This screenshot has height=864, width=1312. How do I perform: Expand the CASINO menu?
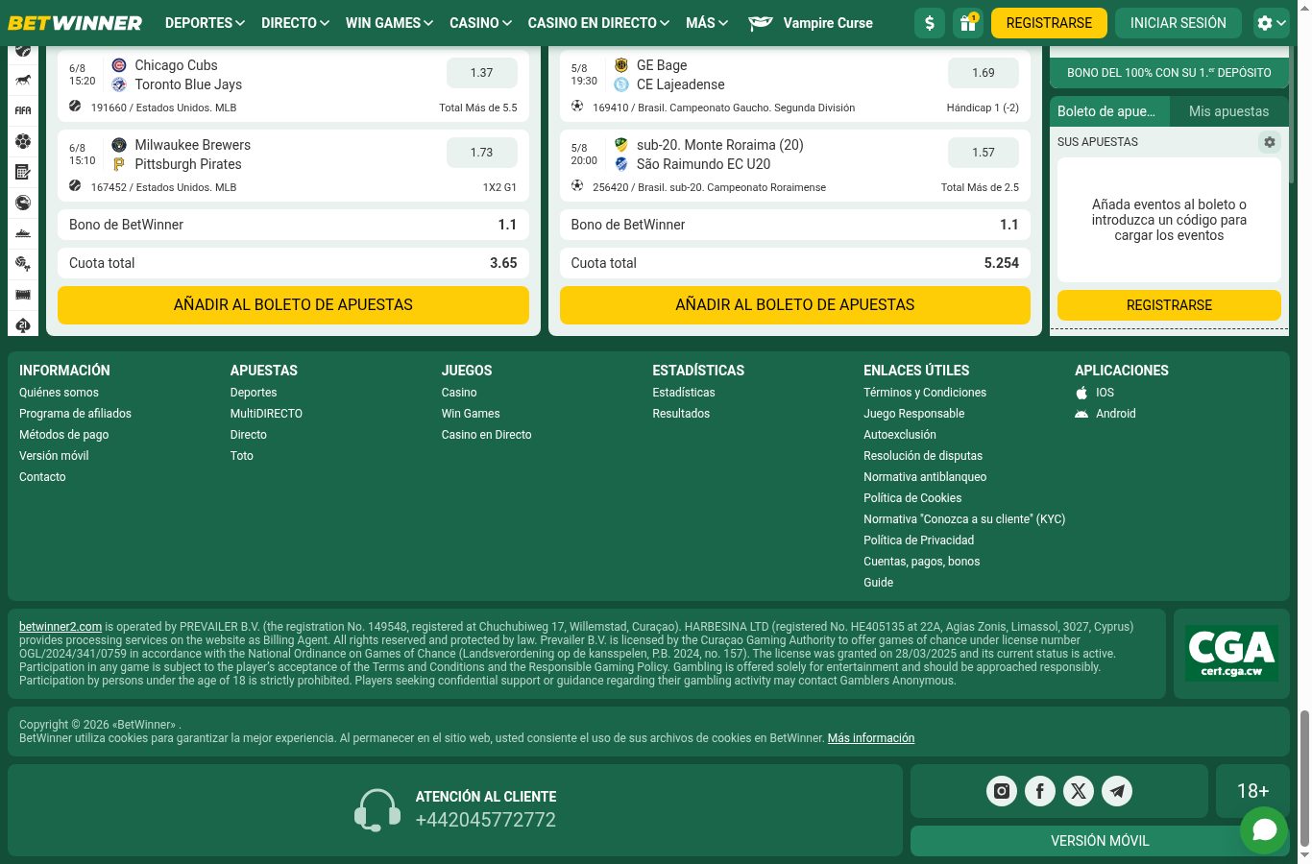(480, 23)
